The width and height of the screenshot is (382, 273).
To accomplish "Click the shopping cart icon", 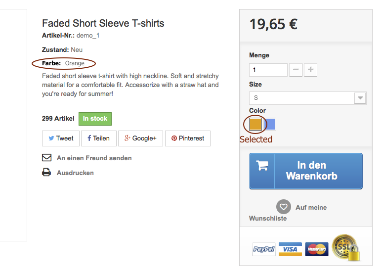I will (262, 166).
